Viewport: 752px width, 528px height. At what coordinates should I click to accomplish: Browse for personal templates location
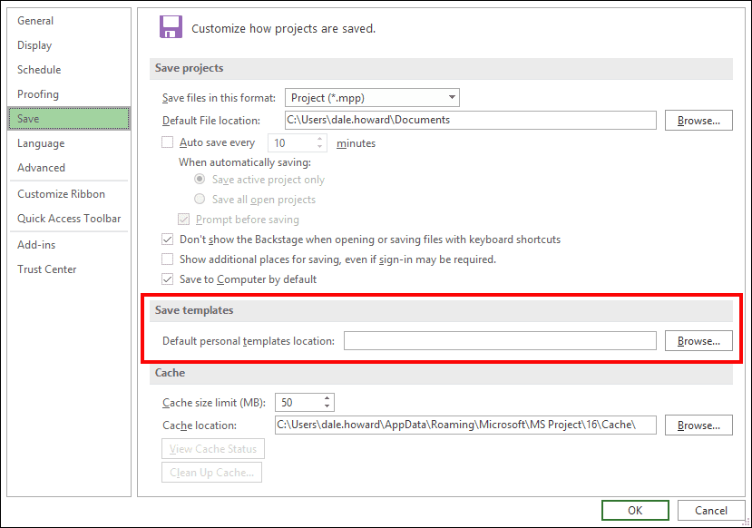coord(698,341)
